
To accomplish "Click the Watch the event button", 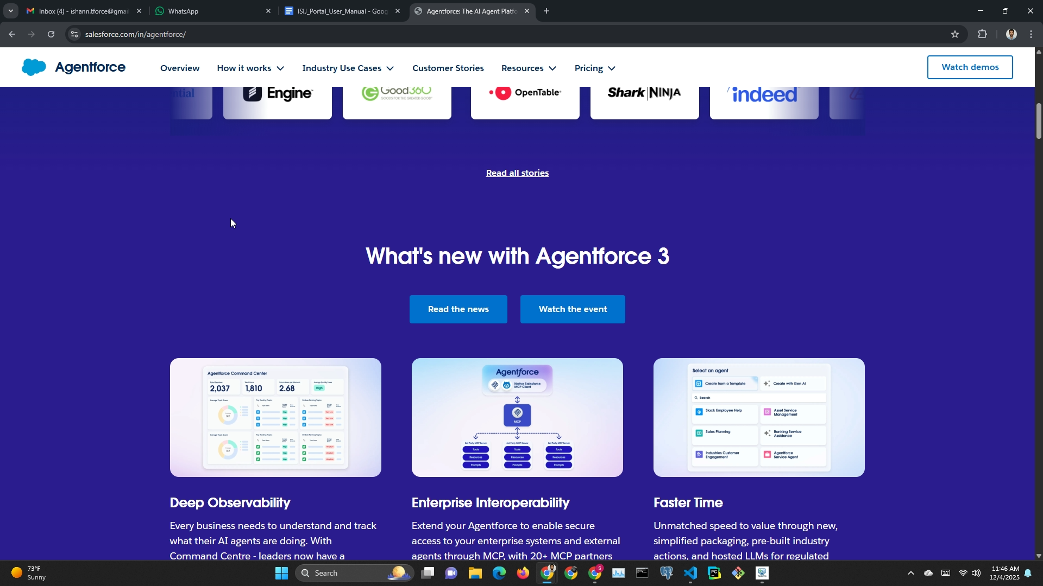I will pos(573,309).
